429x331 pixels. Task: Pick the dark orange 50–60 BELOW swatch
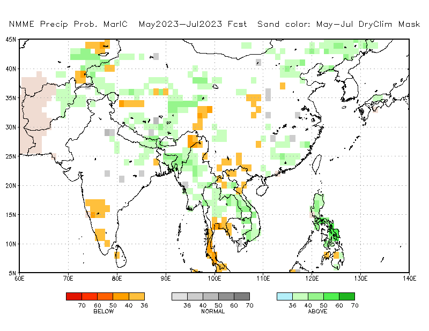(105, 296)
